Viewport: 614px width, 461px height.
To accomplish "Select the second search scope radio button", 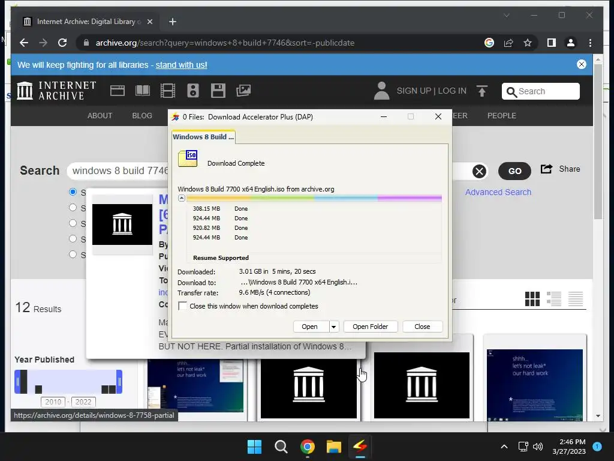I will 73,207.
